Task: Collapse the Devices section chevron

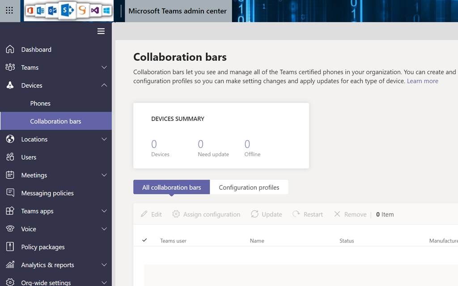Action: pos(104,85)
